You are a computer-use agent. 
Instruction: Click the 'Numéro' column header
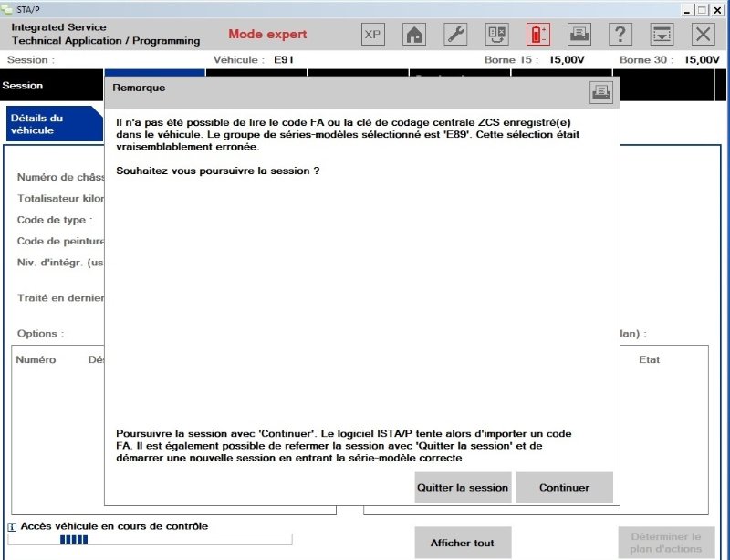pyautogui.click(x=36, y=359)
